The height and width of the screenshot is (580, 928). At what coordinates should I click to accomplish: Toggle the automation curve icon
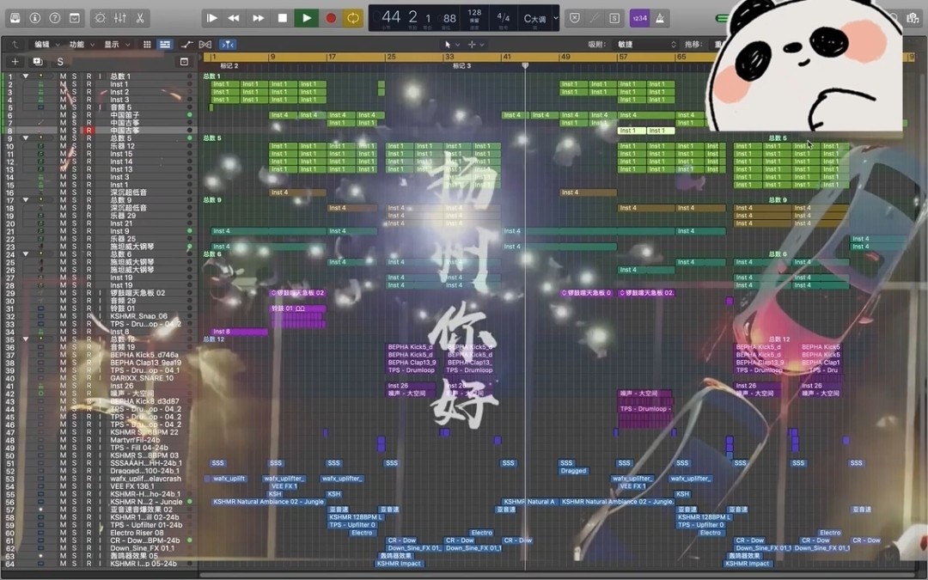coord(186,44)
